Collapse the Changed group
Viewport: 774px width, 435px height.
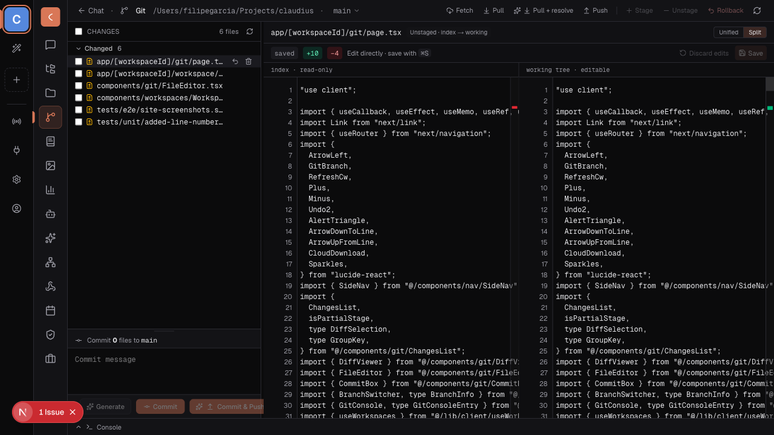point(99,48)
